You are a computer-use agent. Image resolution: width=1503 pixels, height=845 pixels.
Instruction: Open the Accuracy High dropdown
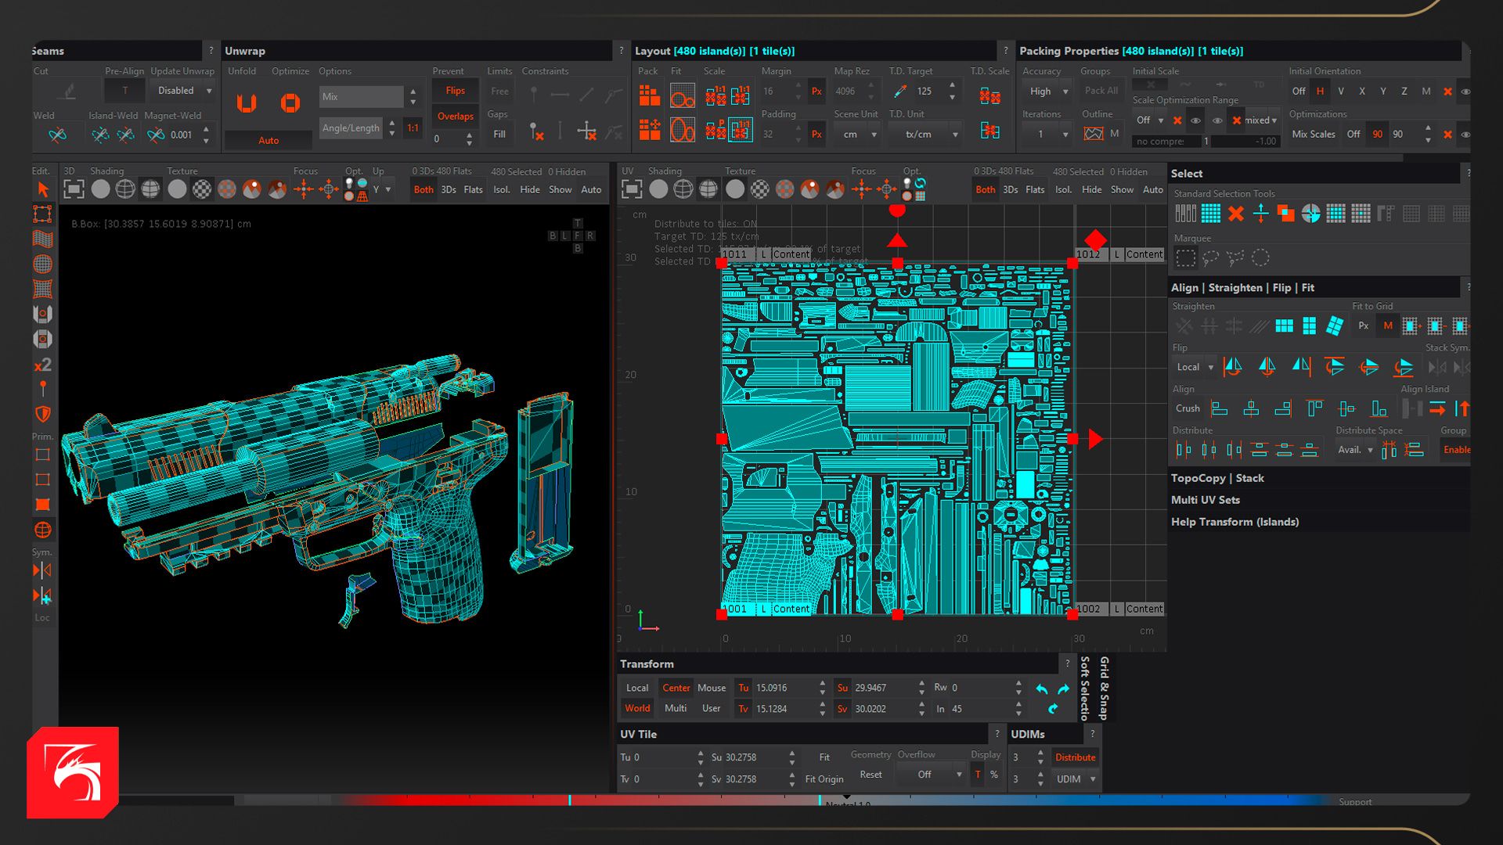pos(1047,92)
